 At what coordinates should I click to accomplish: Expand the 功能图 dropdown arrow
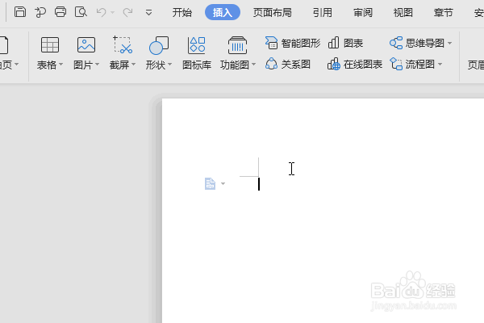(254, 65)
